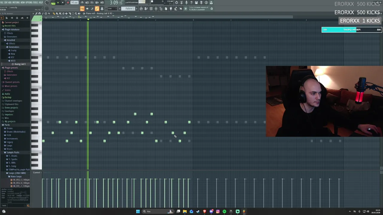This screenshot has height=215, width=383.
Task: Open the piano roll wrench tools menu
Action: (36, 13)
